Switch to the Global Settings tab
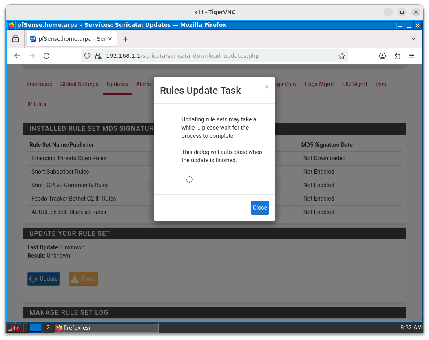This screenshot has width=429, height=340. pyautogui.click(x=80, y=84)
